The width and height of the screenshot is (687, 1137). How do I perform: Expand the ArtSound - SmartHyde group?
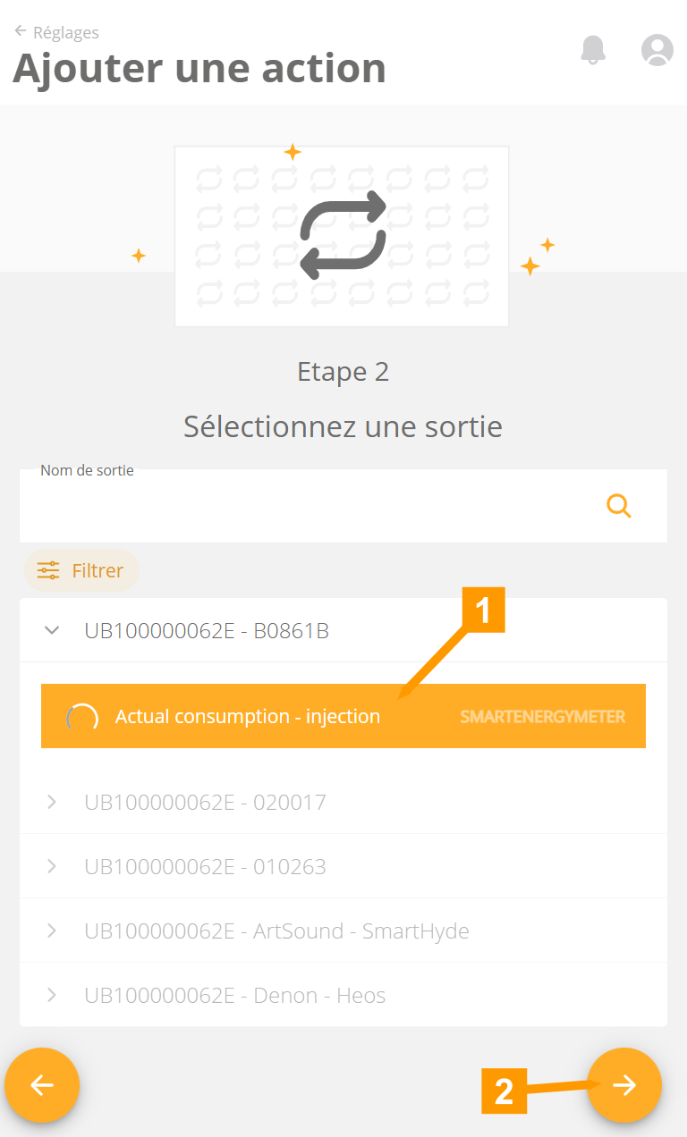point(52,931)
